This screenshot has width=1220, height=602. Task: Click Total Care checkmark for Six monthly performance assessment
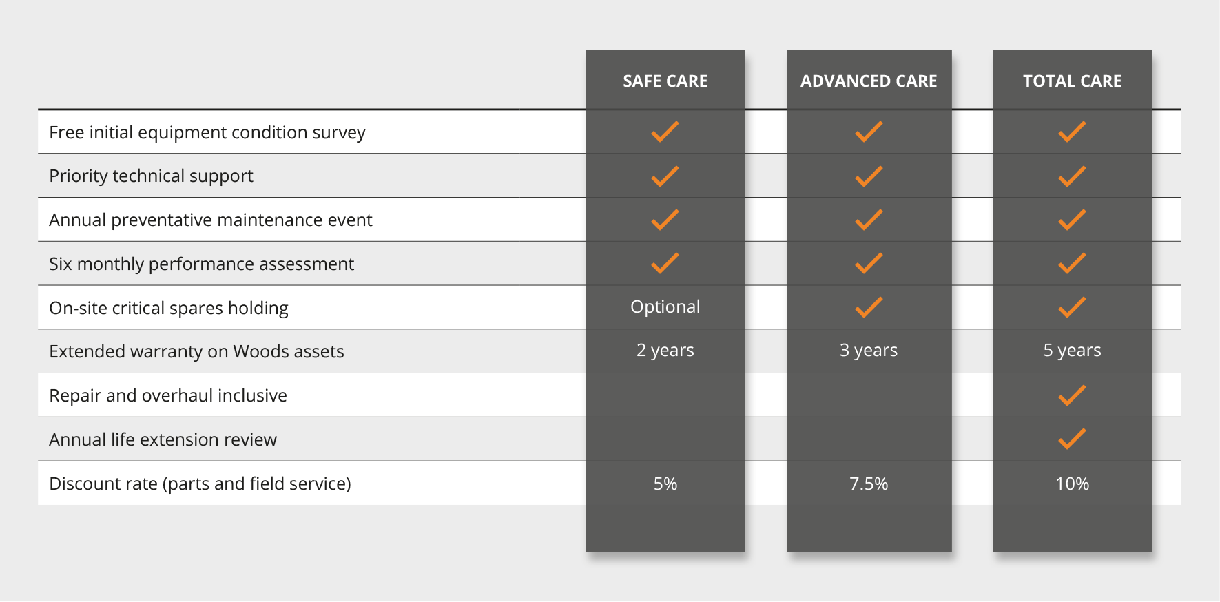(1072, 263)
